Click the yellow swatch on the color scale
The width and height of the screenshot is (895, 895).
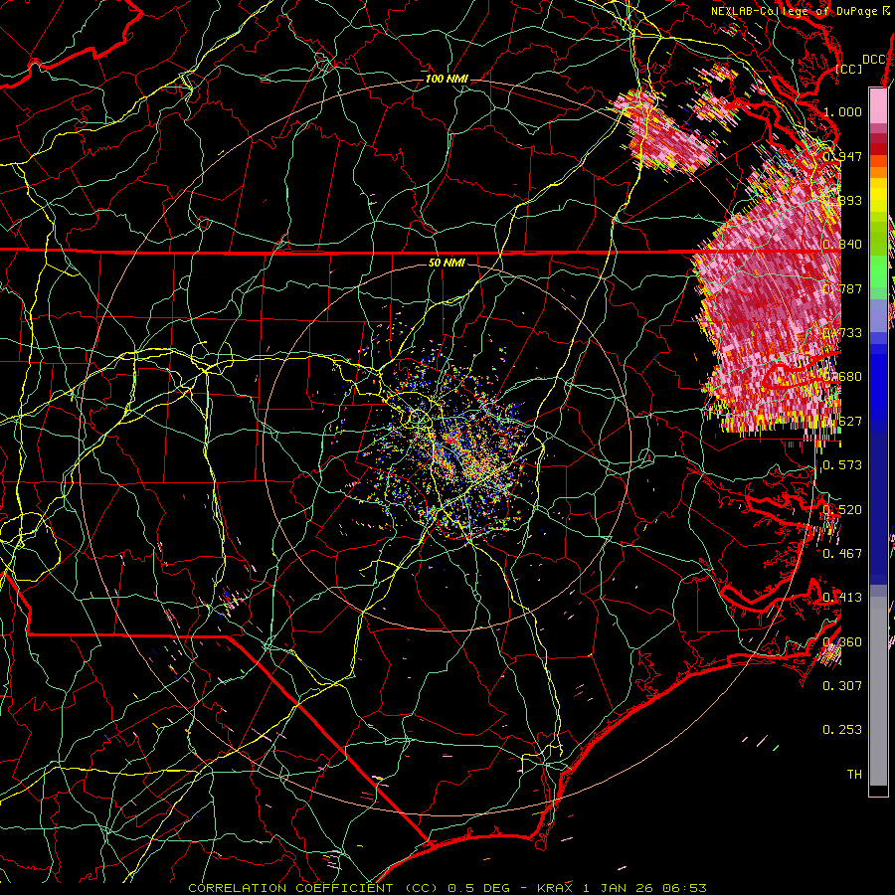(x=878, y=195)
